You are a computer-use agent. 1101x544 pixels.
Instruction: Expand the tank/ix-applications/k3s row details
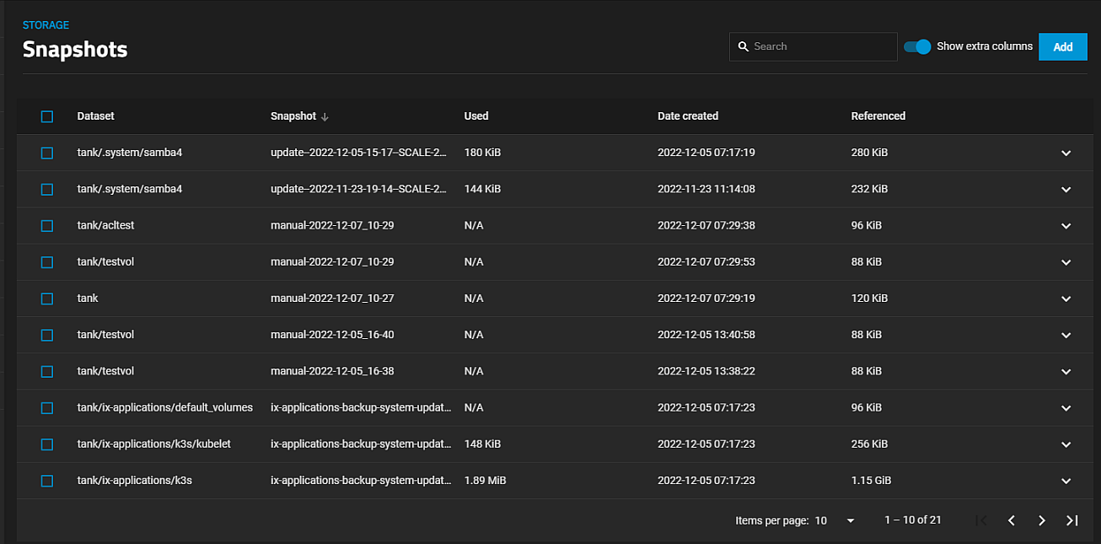pos(1066,481)
